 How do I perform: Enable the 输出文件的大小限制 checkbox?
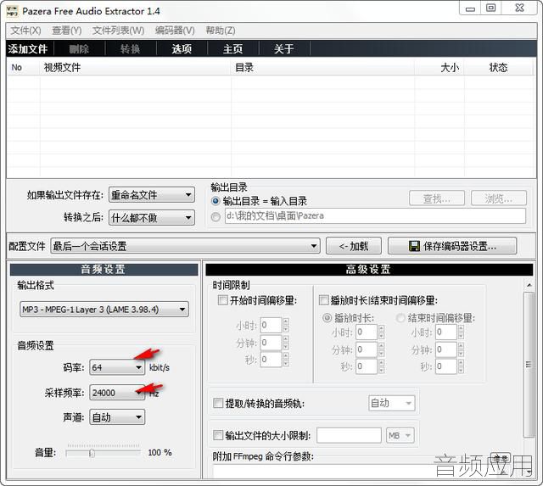(218, 435)
